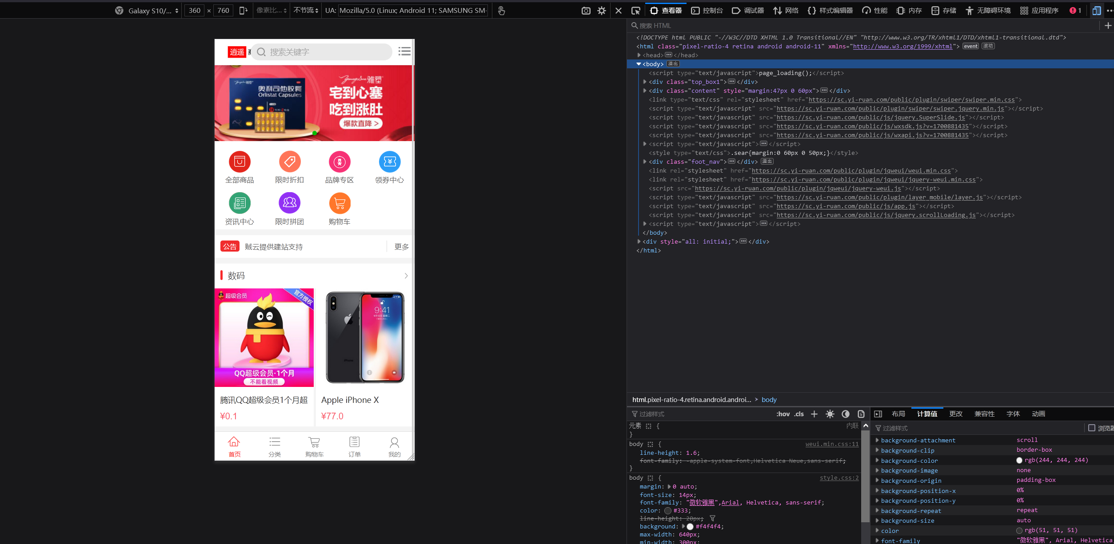Open the throttling dropdown "不节流"
Viewport: 1114px width, 544px height.
pyautogui.click(x=306, y=10)
